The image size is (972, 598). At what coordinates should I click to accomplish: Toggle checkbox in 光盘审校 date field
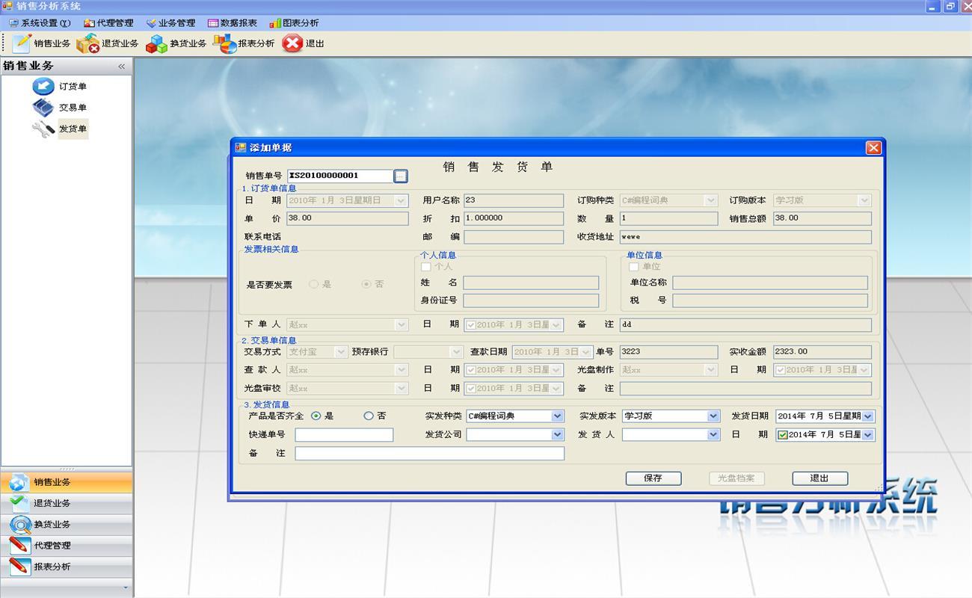coord(471,389)
